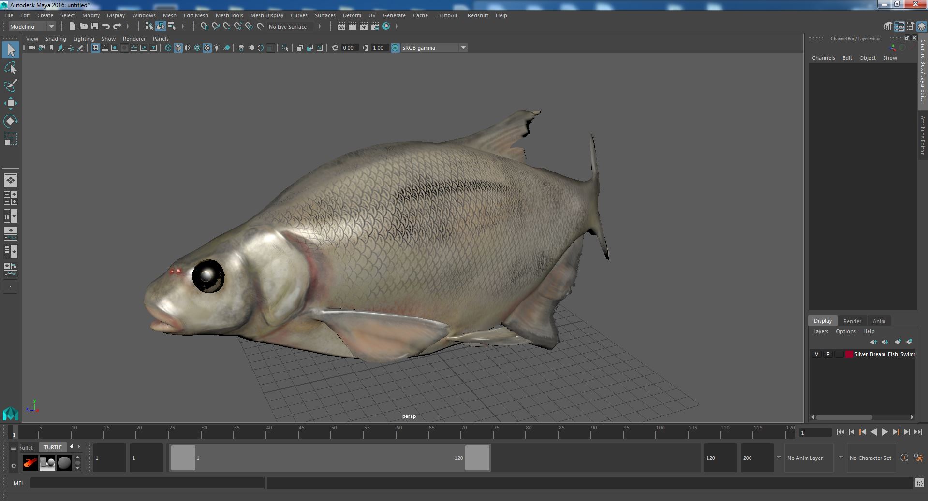Open the Modeling Toolkit panel icon
The height and width of the screenshot is (501, 928).
887,27
